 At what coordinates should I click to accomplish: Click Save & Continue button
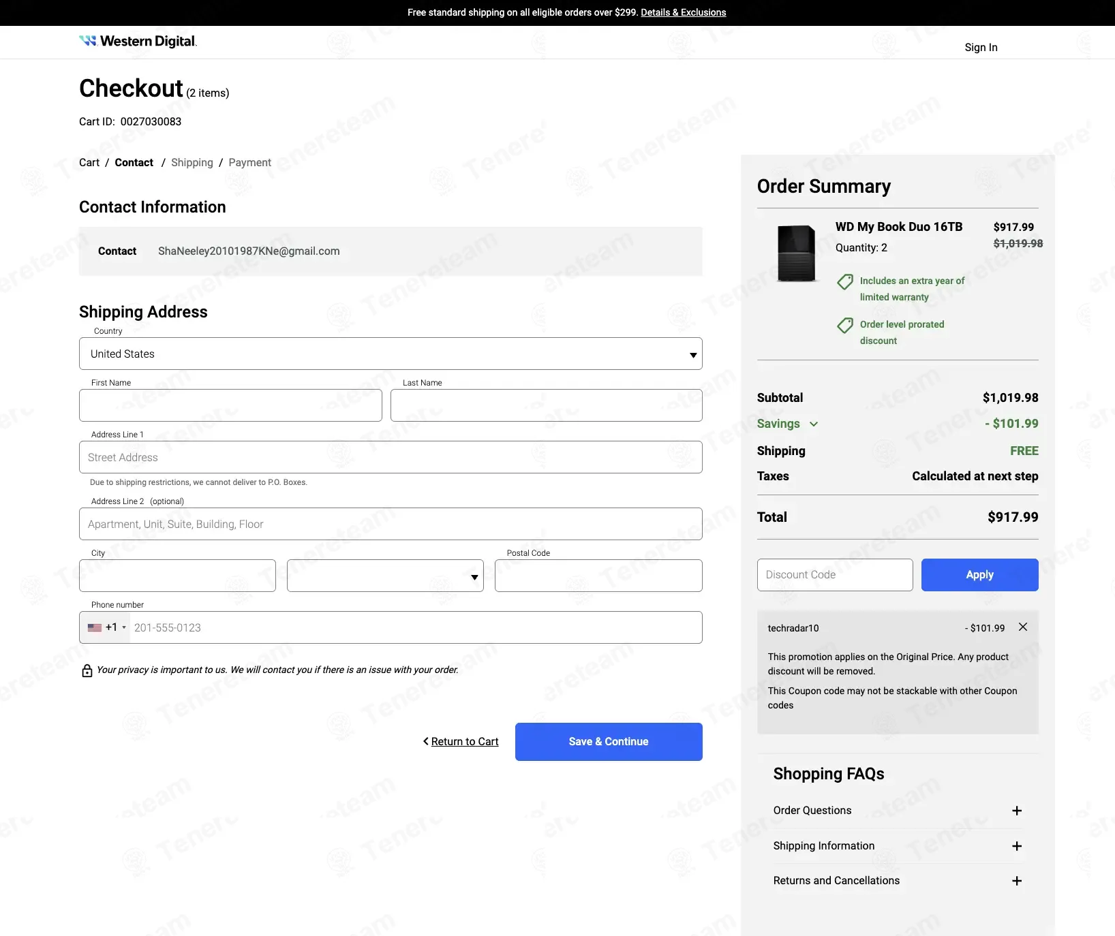609,742
